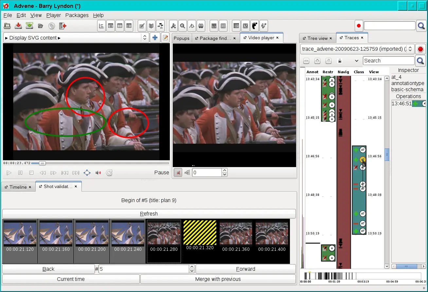This screenshot has height=292, width=428.
Task: Open the Packages menu
Action: coord(77,15)
